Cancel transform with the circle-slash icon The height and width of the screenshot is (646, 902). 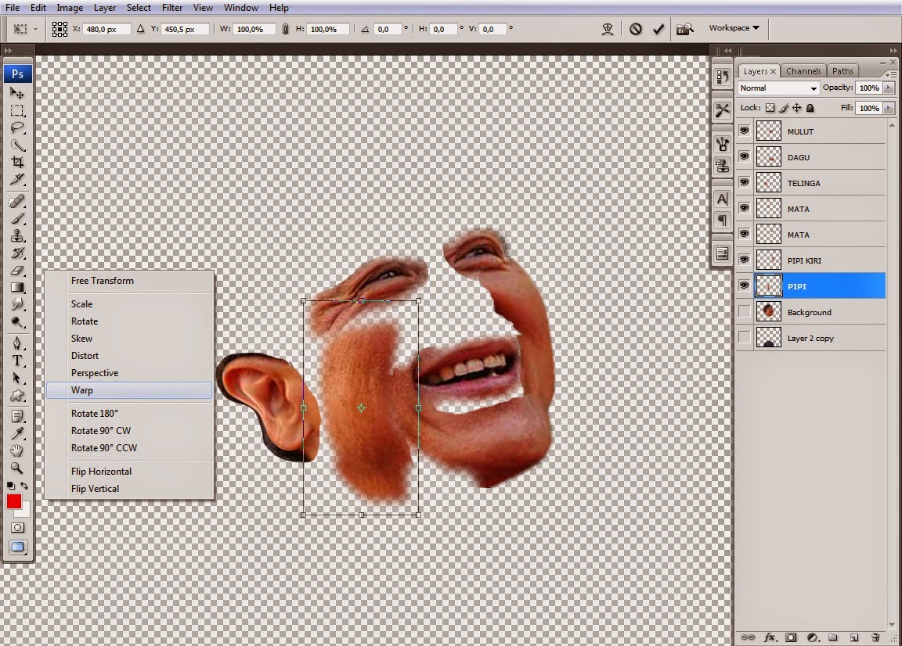pyautogui.click(x=636, y=29)
